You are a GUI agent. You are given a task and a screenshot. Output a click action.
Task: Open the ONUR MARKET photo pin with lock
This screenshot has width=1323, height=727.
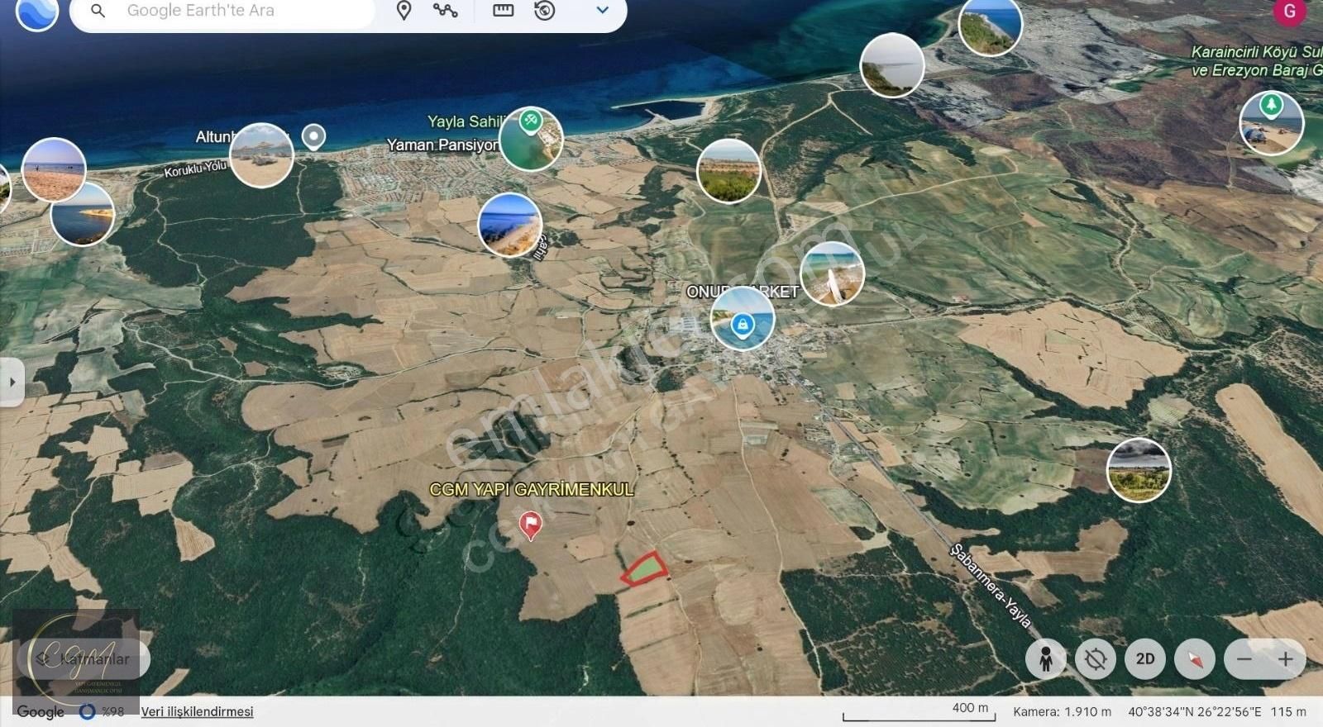(743, 319)
